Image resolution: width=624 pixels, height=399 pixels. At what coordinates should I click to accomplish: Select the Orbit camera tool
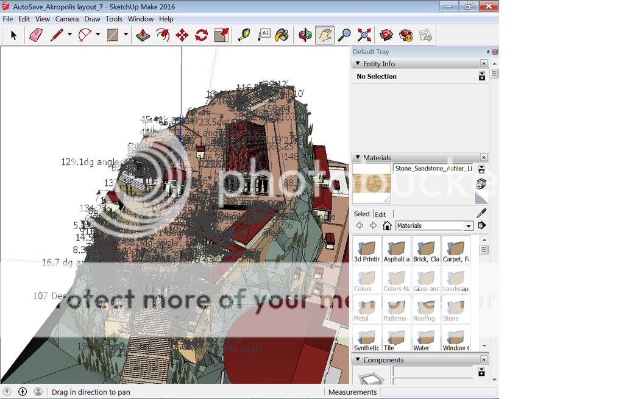305,35
